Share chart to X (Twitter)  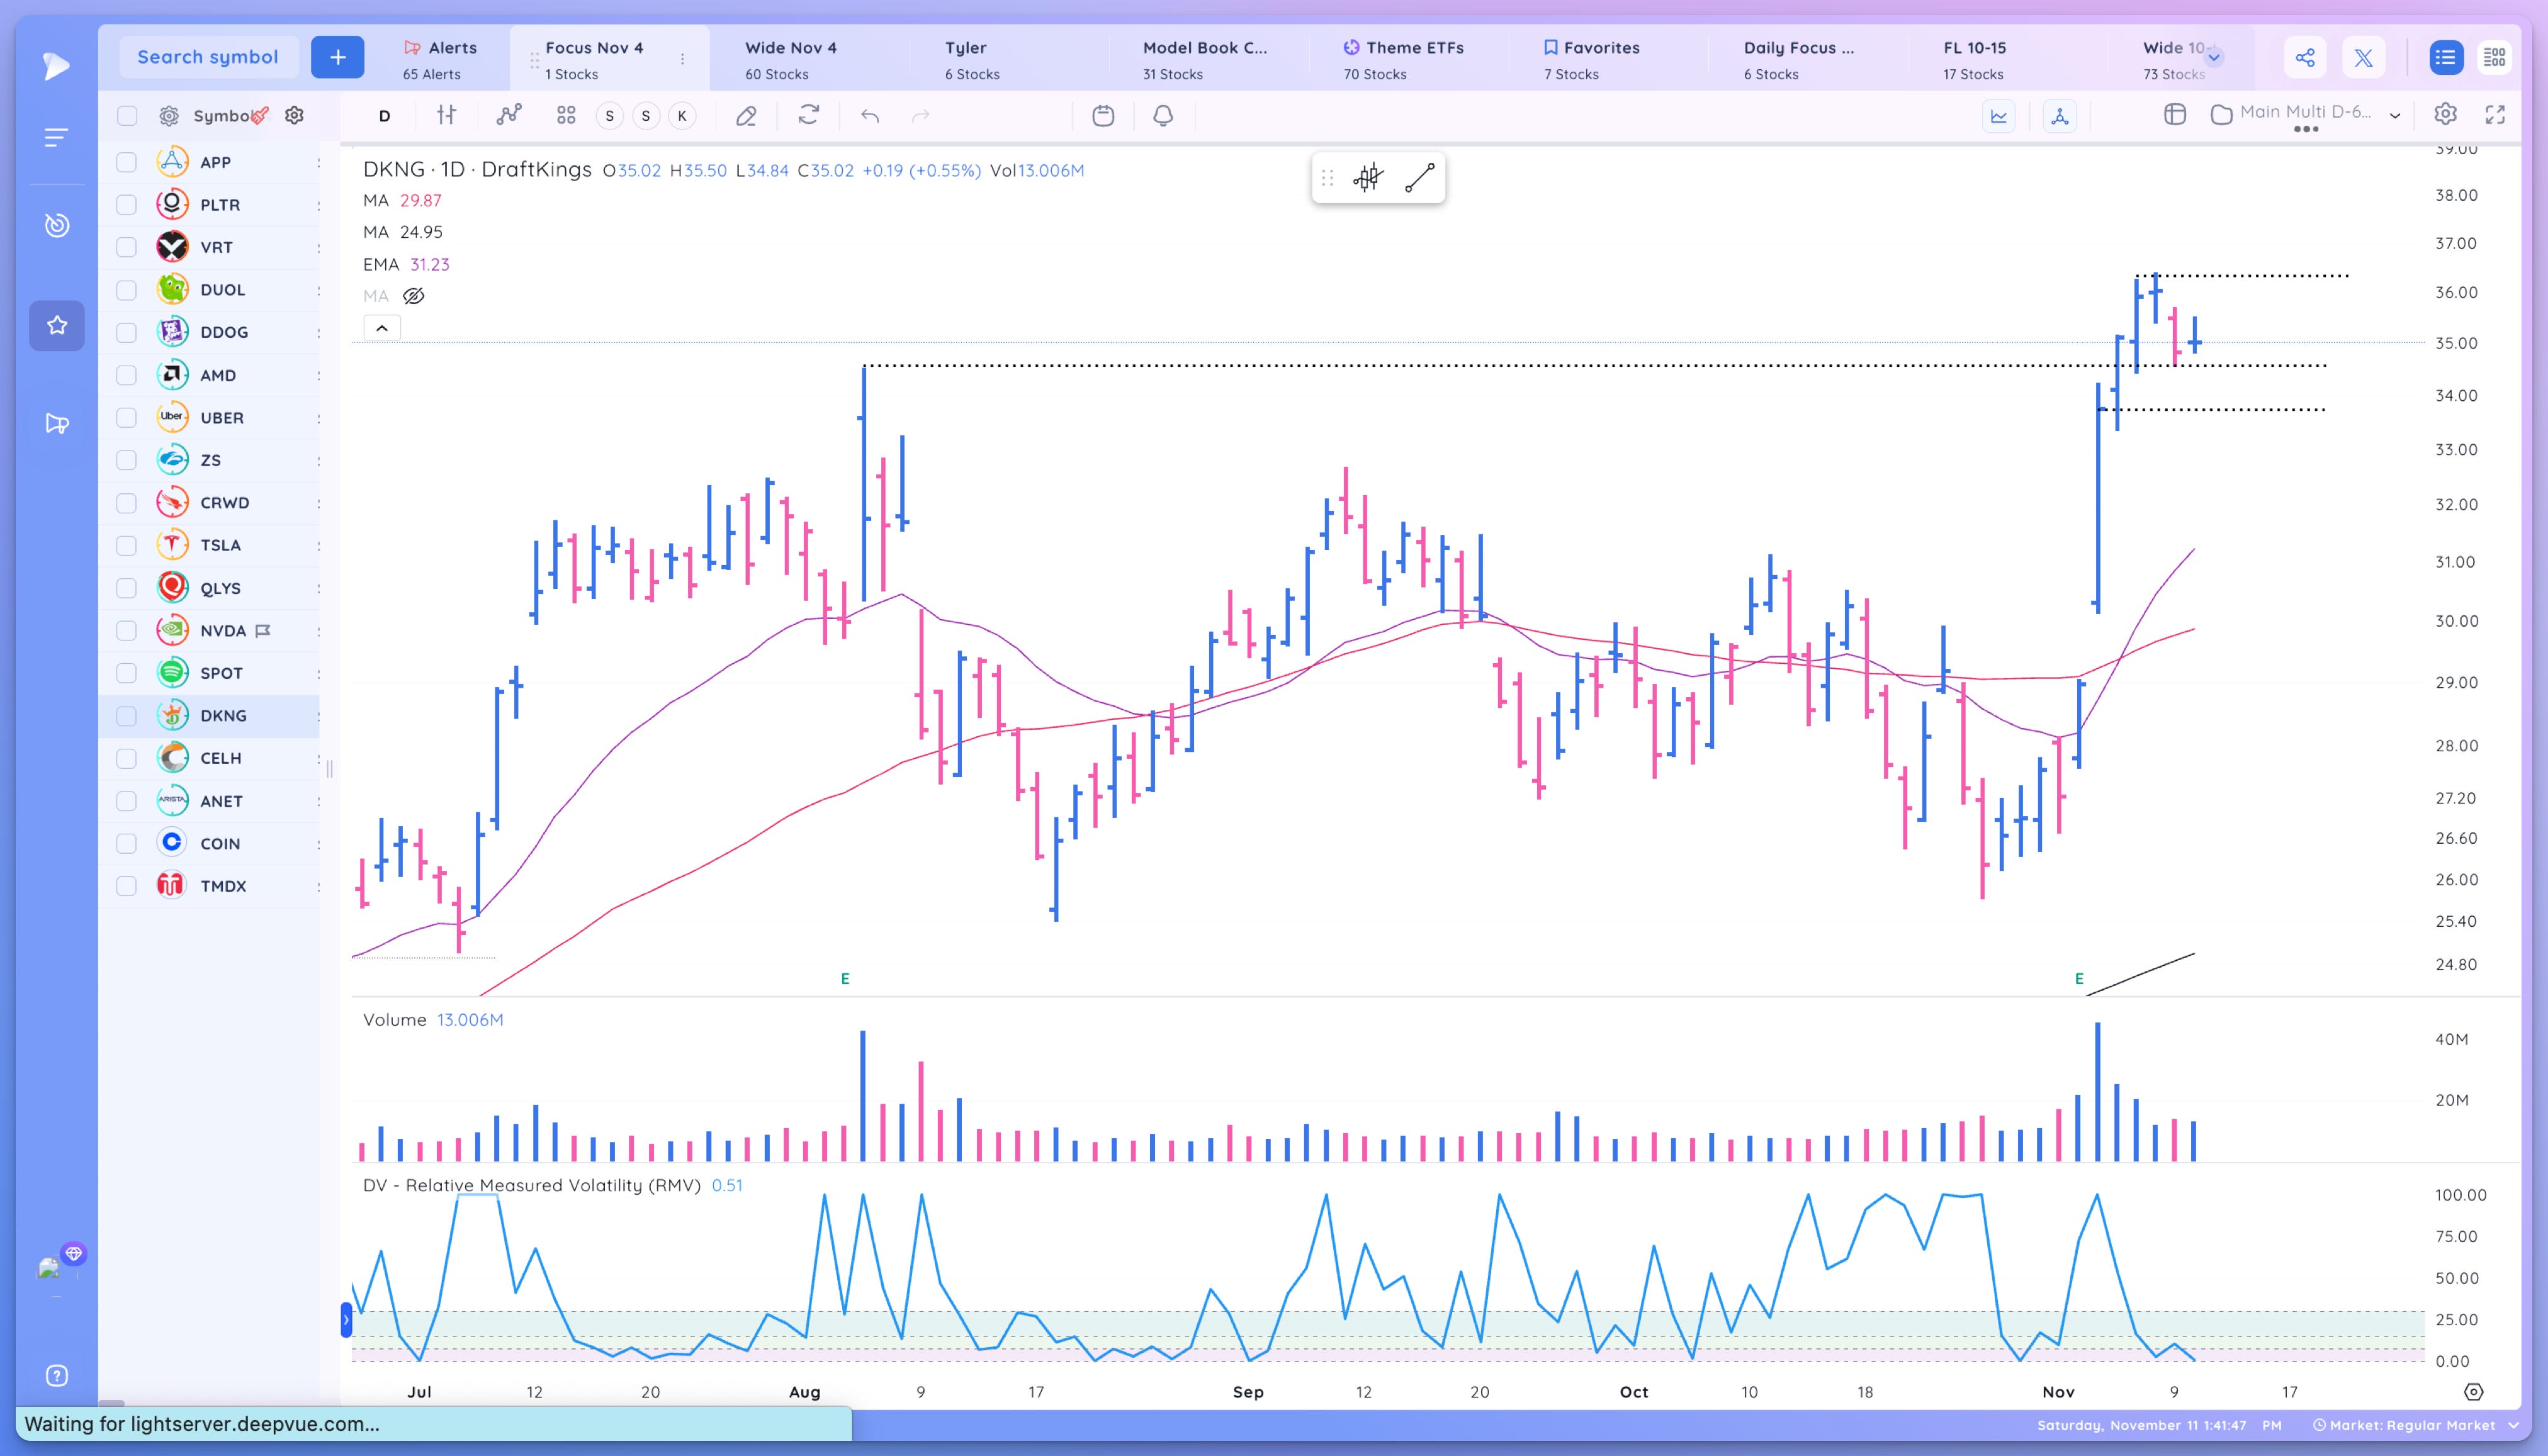tap(2363, 58)
